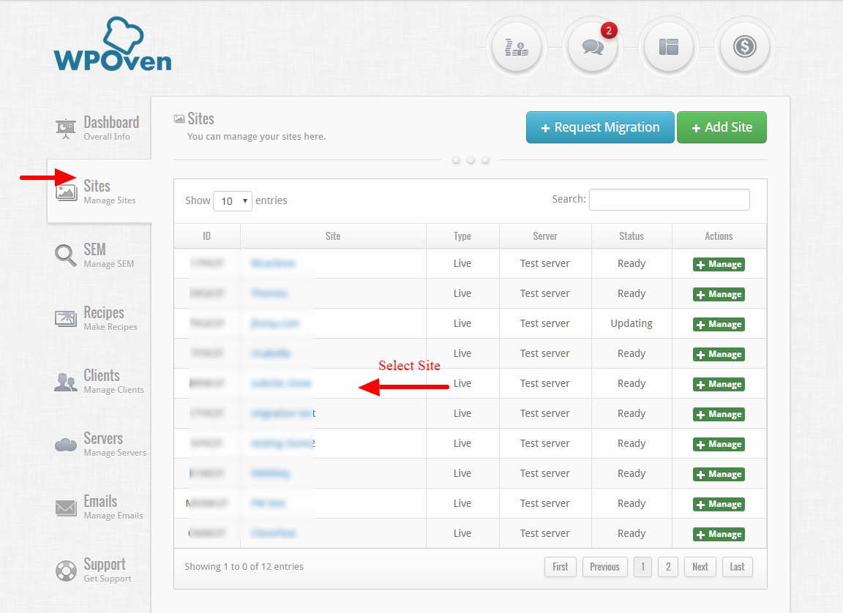Sort table by Server column header
This screenshot has width=843, height=613.
click(x=545, y=236)
